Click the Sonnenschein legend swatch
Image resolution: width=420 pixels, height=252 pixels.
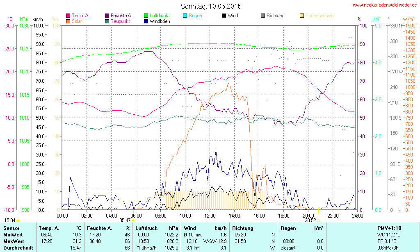[x=302, y=16]
